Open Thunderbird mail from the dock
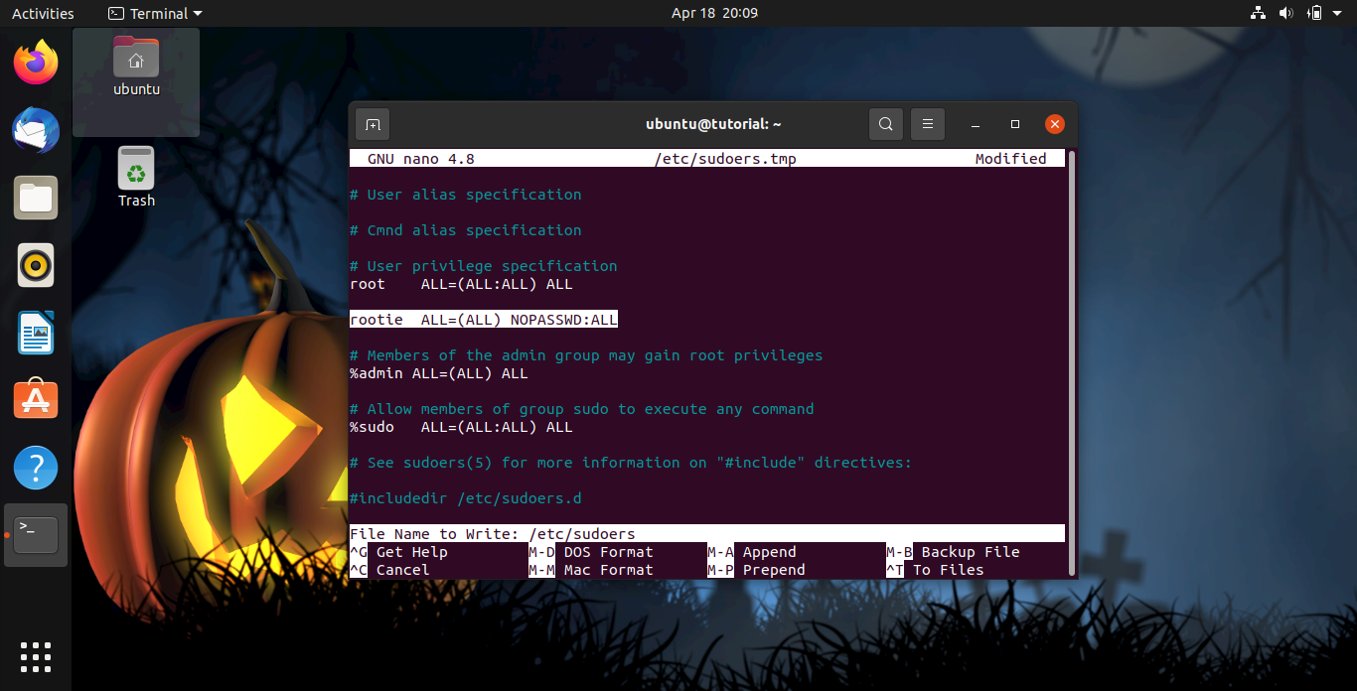This screenshot has height=691, width=1357. point(35,130)
